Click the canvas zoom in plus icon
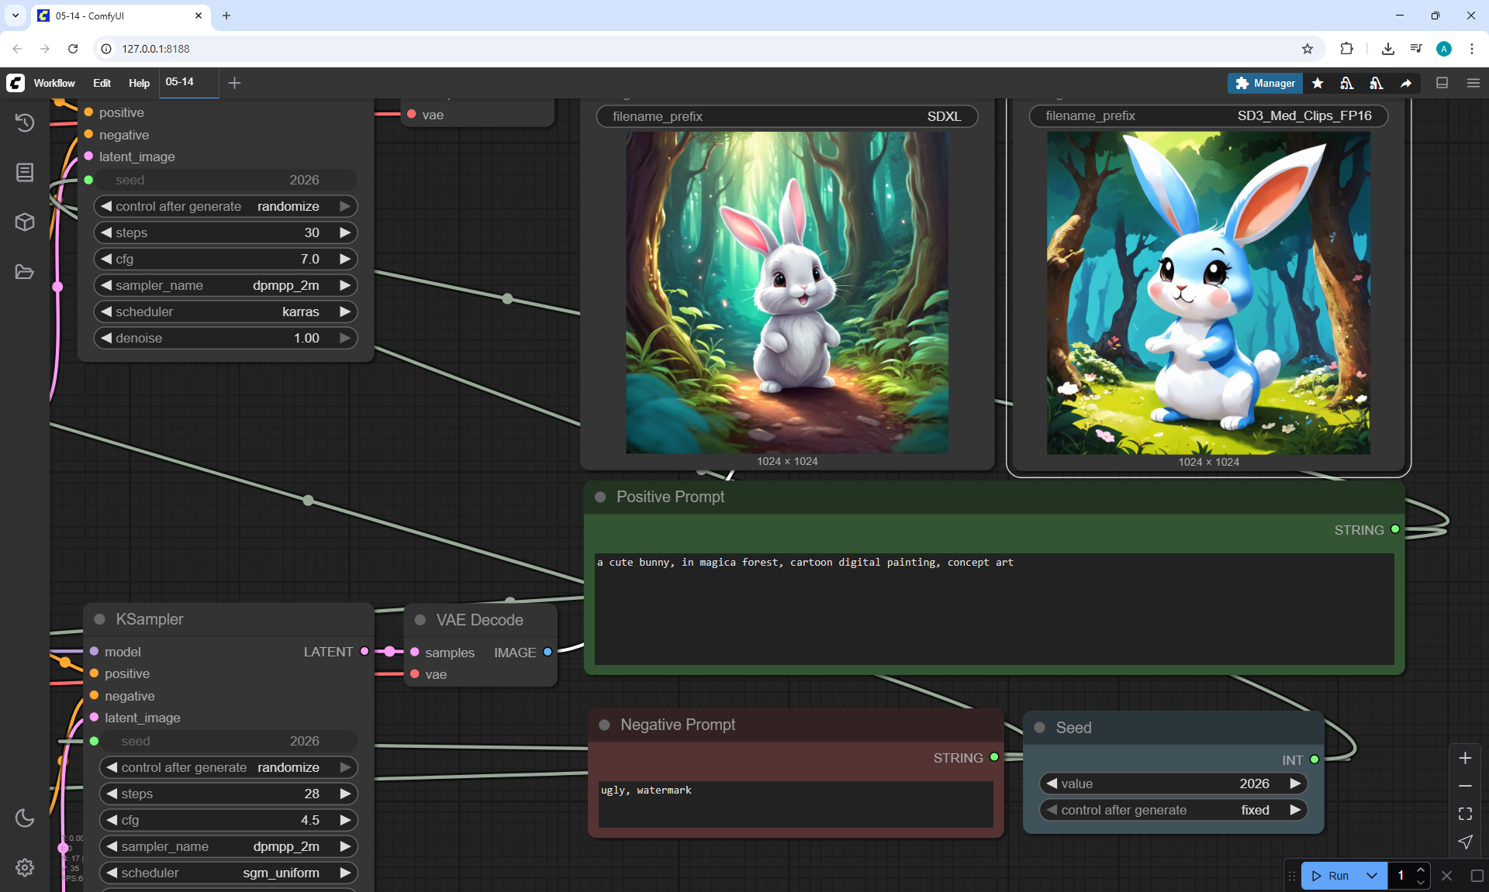This screenshot has width=1489, height=892. pos(1465,758)
